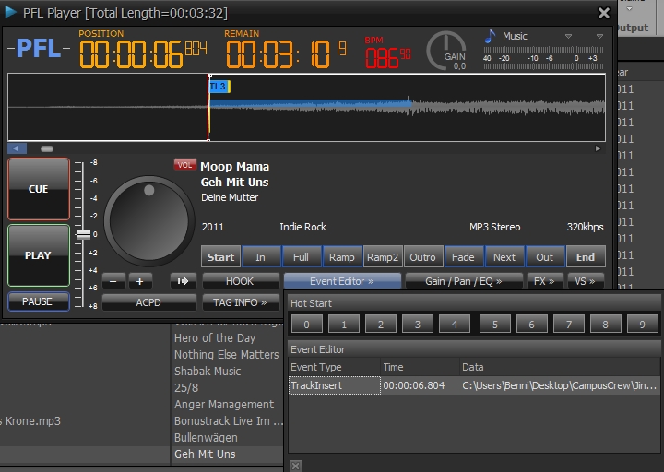Click Hot Start button 7
664x472 pixels.
569,324
